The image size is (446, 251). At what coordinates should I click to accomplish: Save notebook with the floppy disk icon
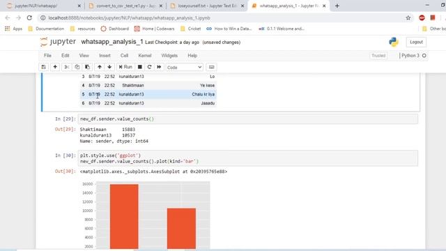point(43,67)
